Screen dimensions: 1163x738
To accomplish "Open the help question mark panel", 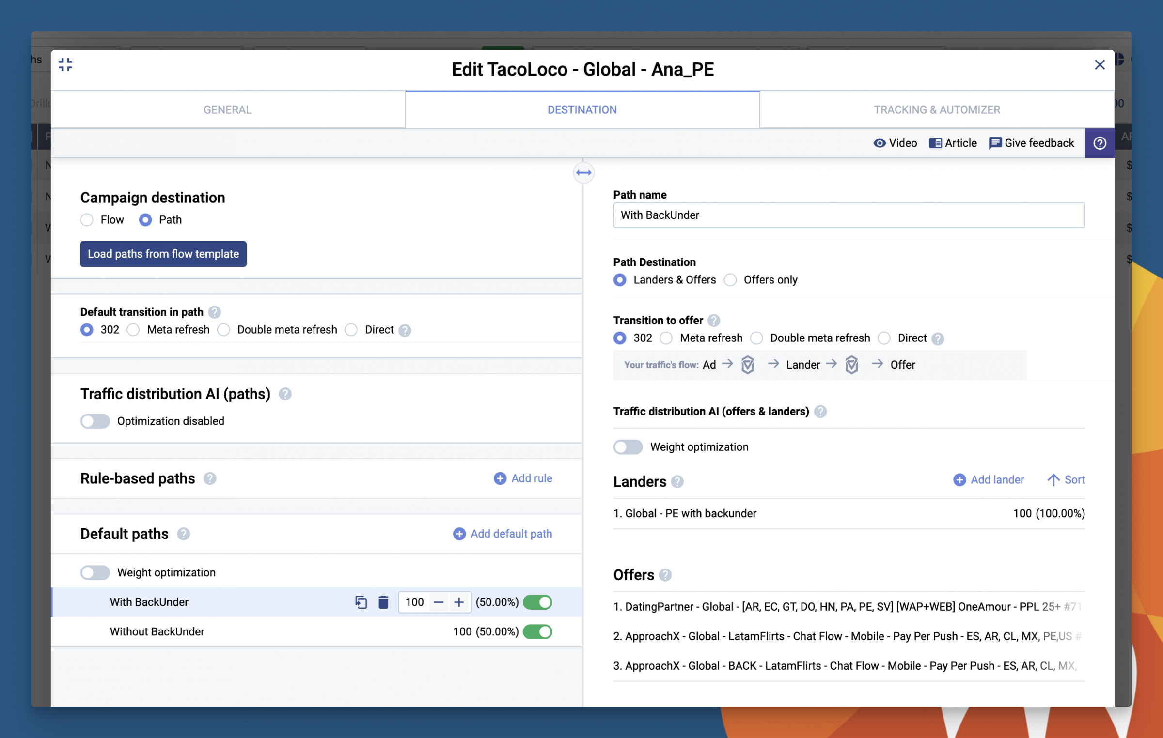I will (1100, 143).
